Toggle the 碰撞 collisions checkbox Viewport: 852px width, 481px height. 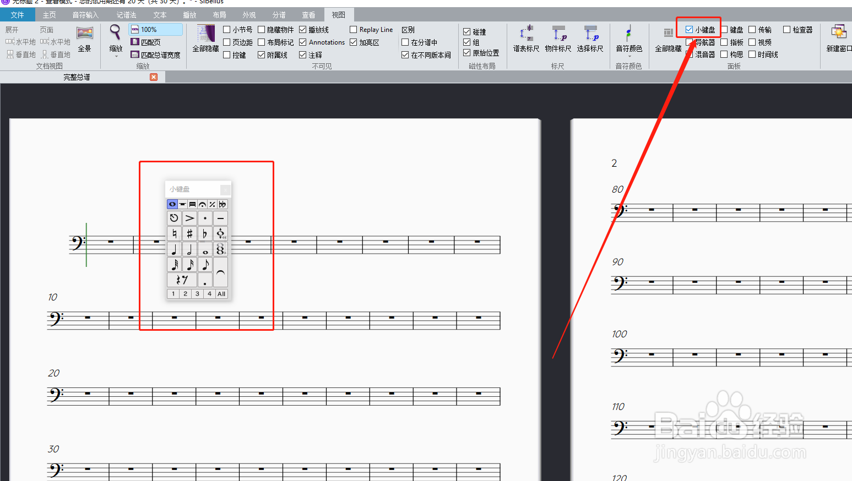(467, 32)
